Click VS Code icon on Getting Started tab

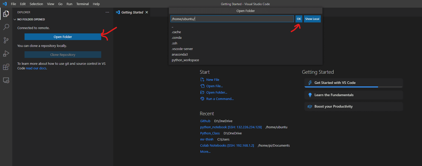click(118, 12)
